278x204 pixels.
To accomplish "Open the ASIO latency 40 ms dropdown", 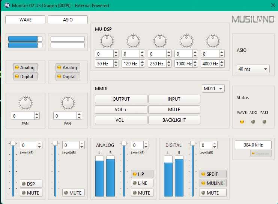I will [253, 69].
